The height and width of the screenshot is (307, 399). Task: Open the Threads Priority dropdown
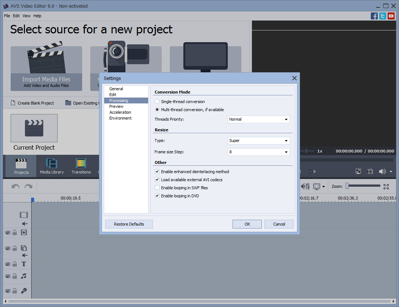coord(259,119)
